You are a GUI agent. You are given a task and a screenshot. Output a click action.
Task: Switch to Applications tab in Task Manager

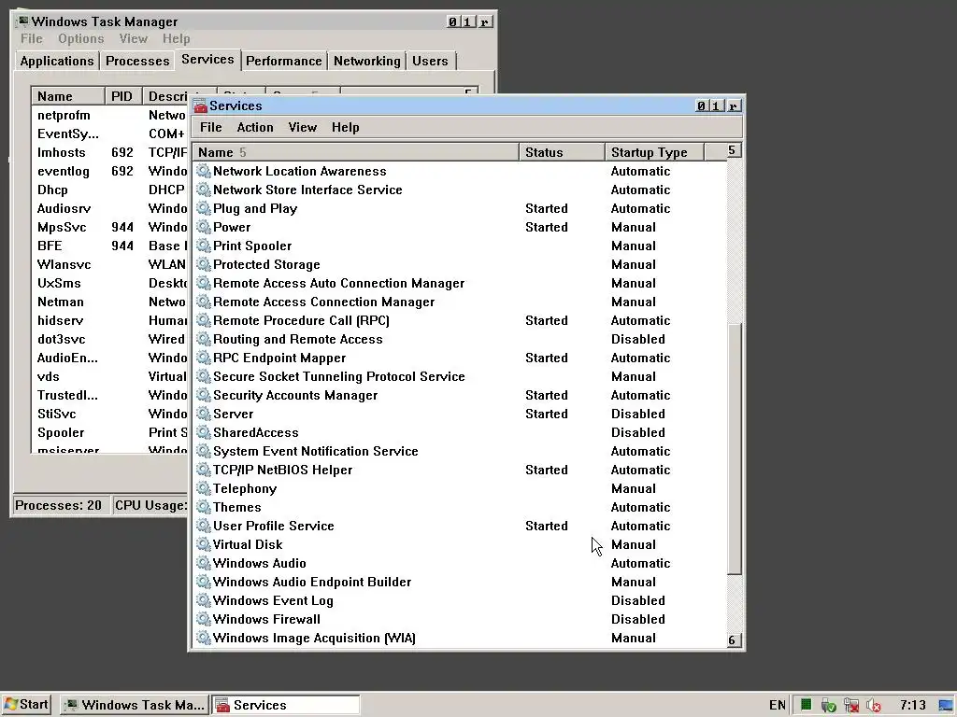57,61
